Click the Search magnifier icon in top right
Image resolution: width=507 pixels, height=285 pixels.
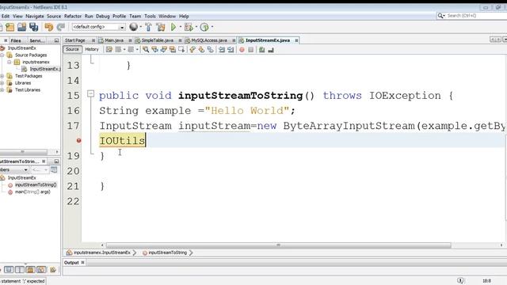point(440,16)
